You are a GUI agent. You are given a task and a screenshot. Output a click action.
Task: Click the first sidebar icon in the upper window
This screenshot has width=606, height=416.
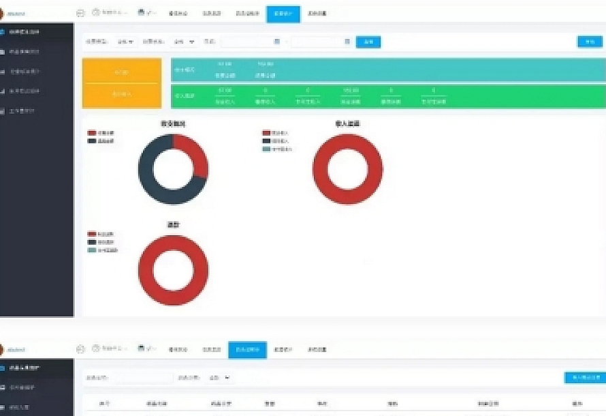3,32
